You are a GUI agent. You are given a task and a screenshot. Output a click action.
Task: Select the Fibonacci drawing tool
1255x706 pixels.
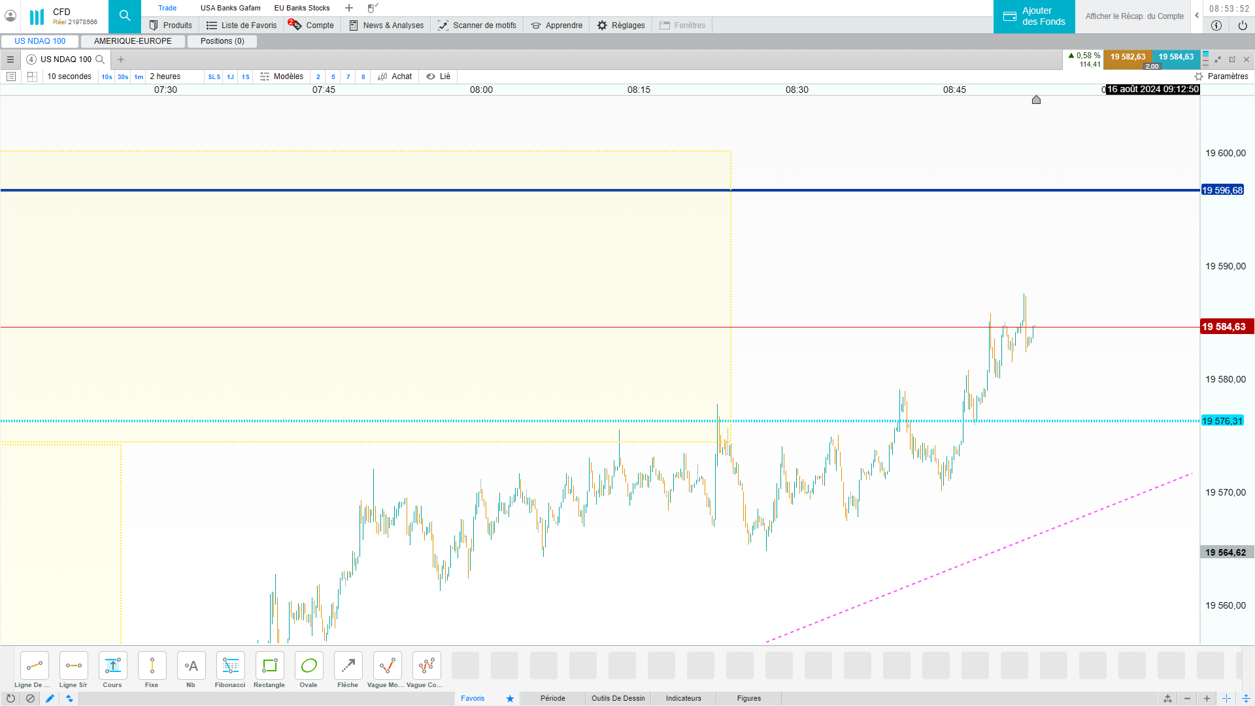(x=230, y=666)
